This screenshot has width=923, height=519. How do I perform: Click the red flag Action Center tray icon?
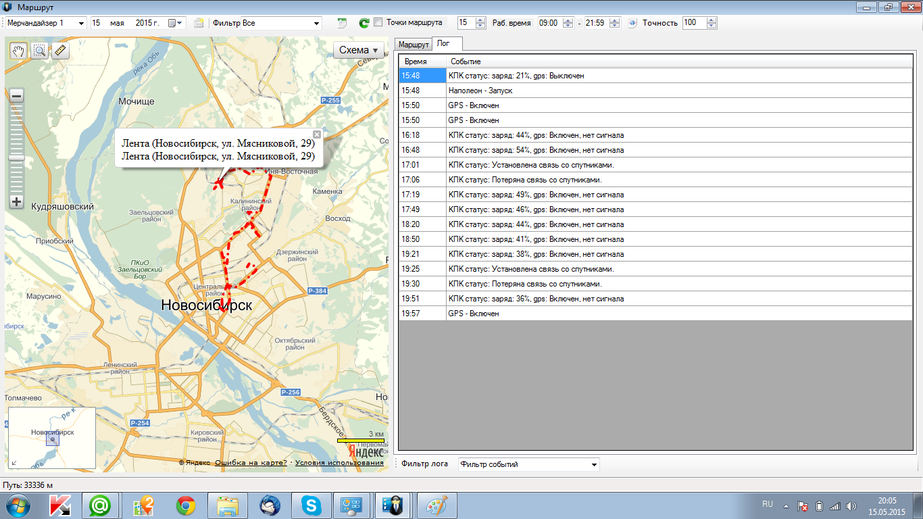point(803,505)
